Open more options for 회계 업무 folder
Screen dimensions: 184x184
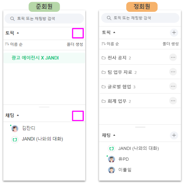(173, 101)
